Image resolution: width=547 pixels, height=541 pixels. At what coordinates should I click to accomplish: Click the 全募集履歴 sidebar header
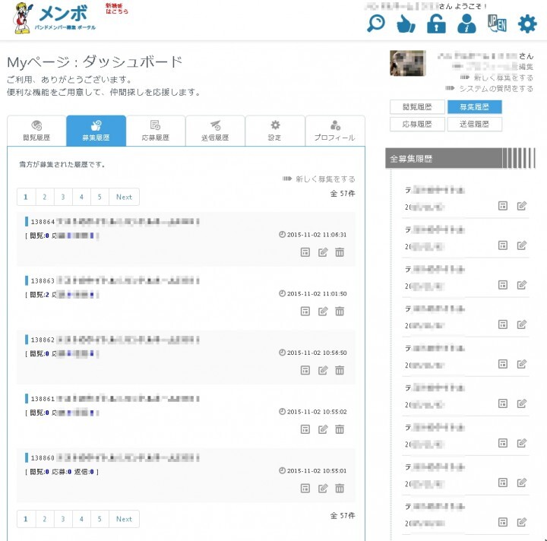(x=460, y=159)
